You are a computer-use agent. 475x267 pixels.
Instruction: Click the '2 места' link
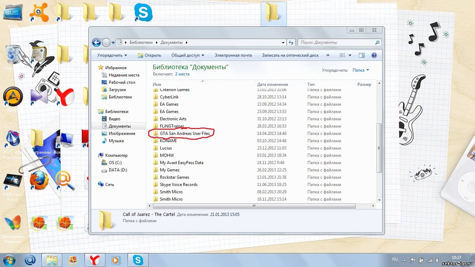[x=182, y=74]
